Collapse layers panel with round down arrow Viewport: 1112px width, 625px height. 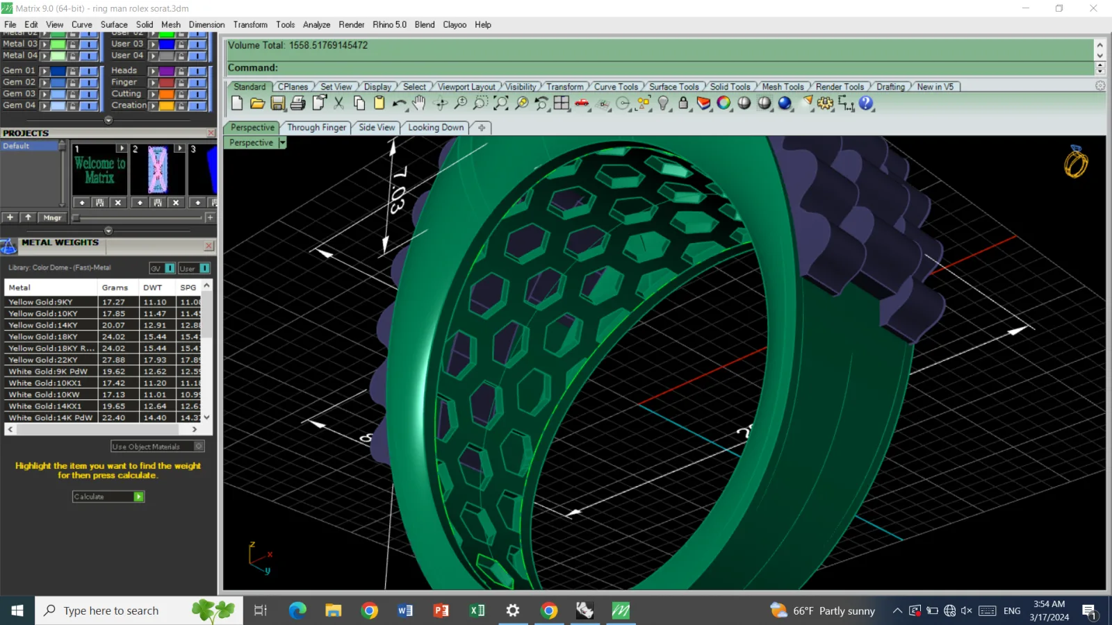(108, 120)
